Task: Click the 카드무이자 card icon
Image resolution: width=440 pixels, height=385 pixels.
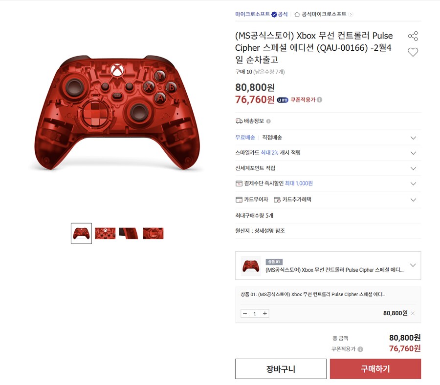Action: (x=238, y=200)
